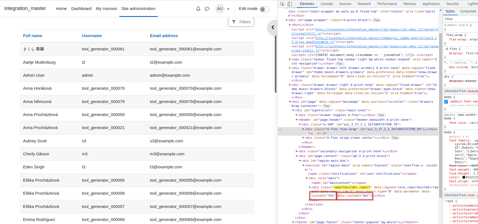Expand the navbar fixed-top nav node

tap(290, 59)
